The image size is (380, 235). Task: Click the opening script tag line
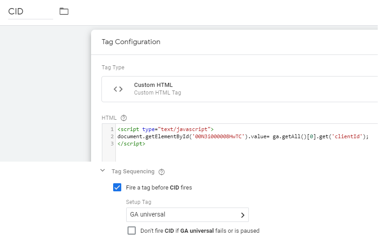pos(165,129)
